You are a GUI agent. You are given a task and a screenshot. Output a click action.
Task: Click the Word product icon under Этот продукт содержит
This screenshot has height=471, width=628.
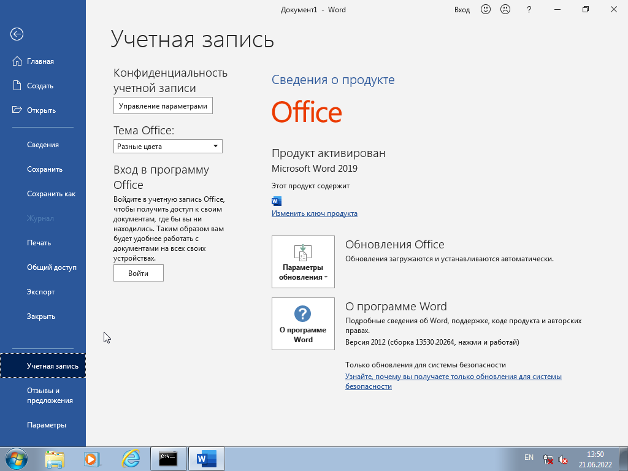(x=277, y=201)
